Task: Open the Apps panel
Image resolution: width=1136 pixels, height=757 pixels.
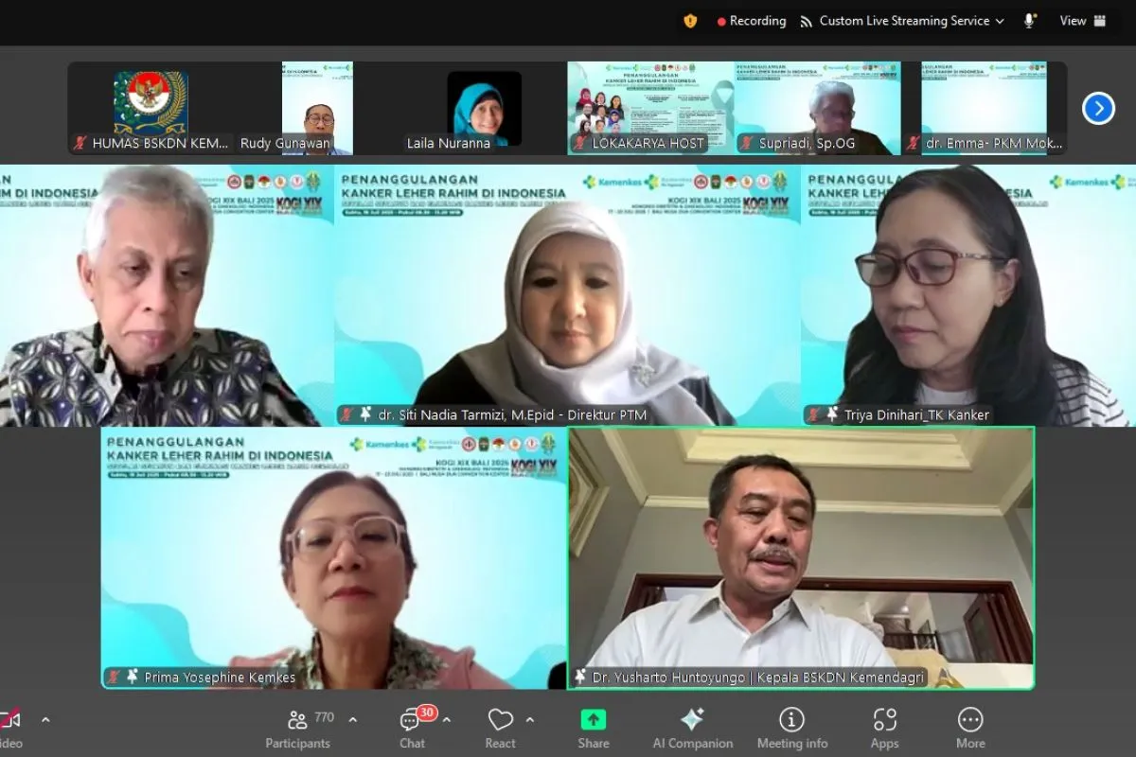Action: click(x=884, y=728)
